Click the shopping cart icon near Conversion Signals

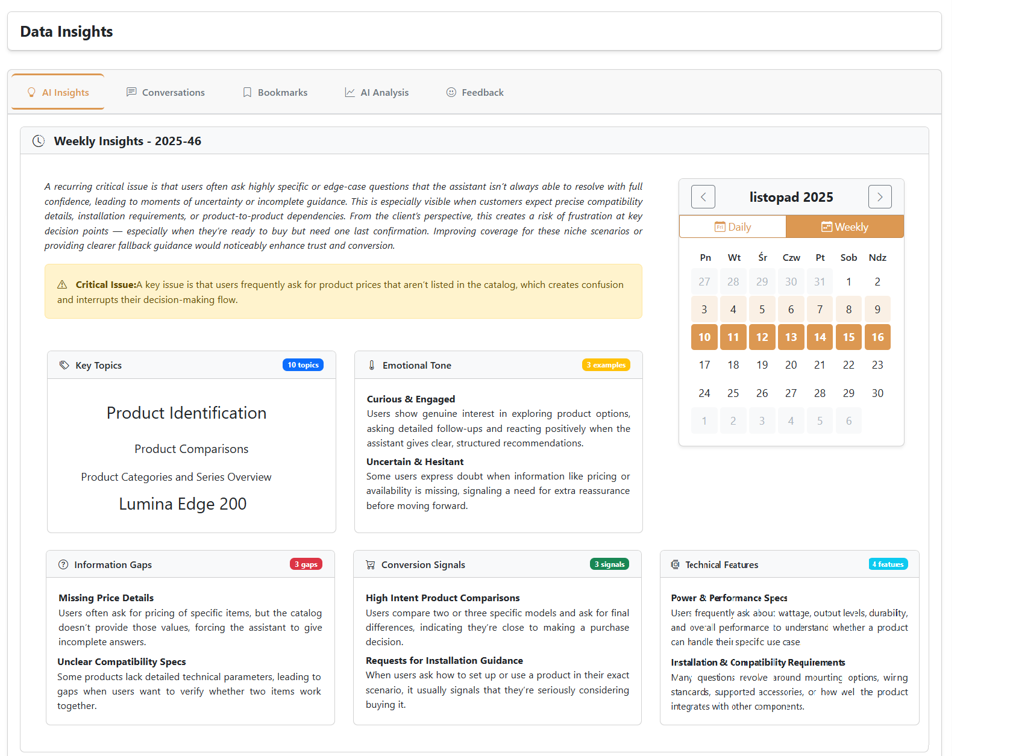(370, 564)
